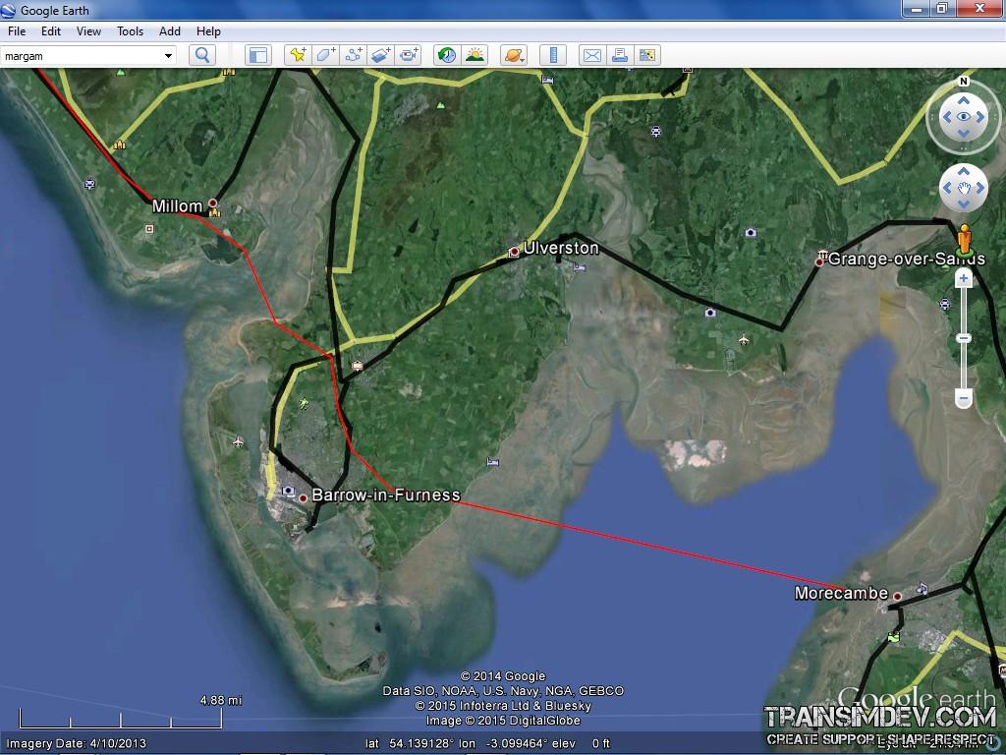Click the Email envelope icon

[x=591, y=55]
